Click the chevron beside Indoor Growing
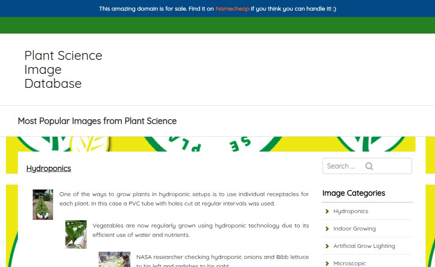This screenshot has width=435, height=267. pos(327,229)
